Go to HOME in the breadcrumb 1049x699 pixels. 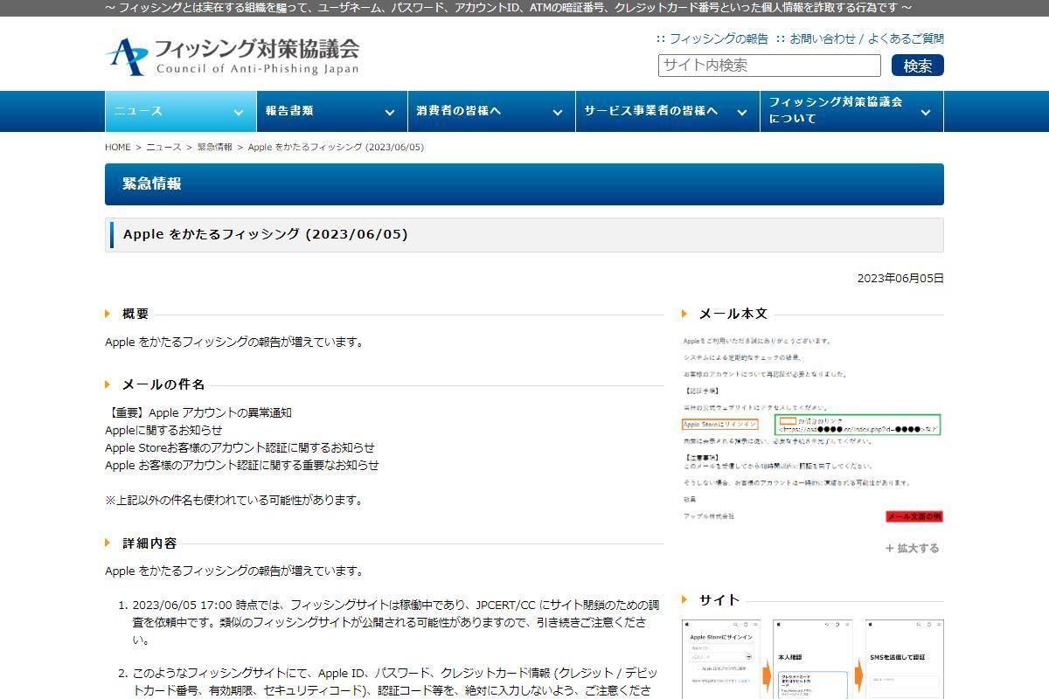[x=117, y=147]
